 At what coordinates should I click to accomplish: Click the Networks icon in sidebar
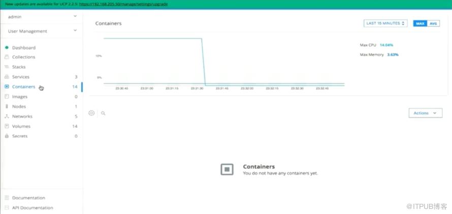pos(7,116)
